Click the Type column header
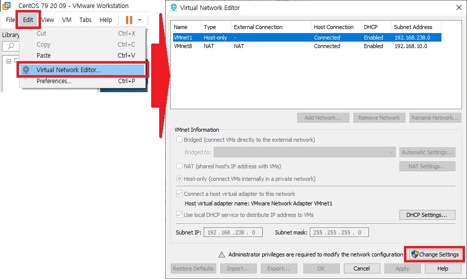 [x=216, y=27]
